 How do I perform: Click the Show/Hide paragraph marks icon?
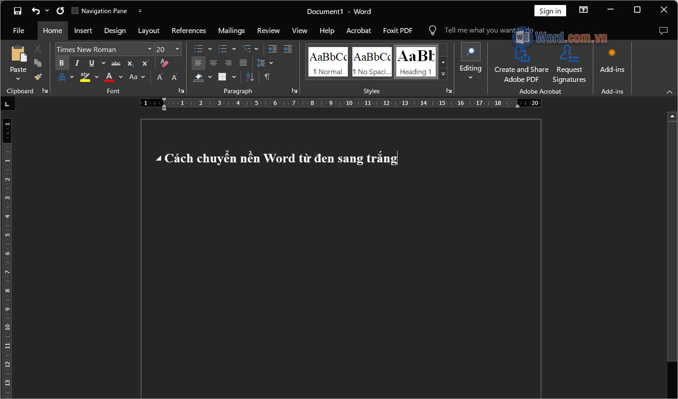[267, 77]
